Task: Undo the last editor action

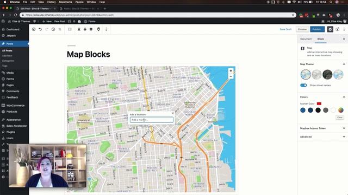Action: (x=40, y=29)
